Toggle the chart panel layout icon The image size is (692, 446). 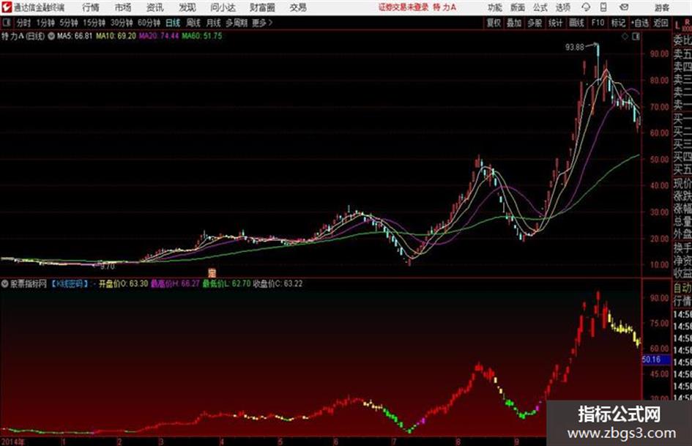point(636,37)
